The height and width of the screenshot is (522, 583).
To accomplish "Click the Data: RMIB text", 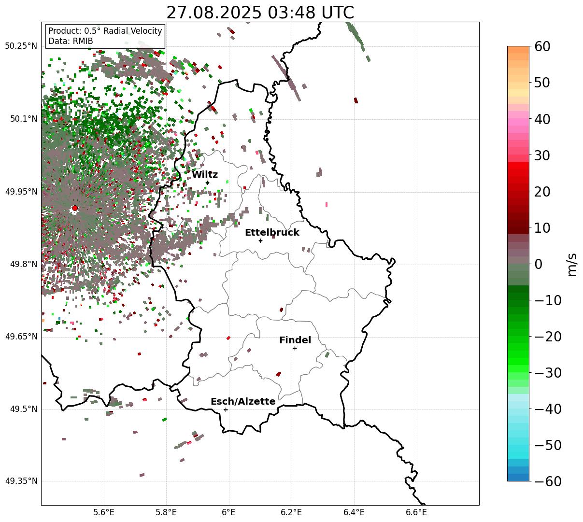I will click(71, 41).
